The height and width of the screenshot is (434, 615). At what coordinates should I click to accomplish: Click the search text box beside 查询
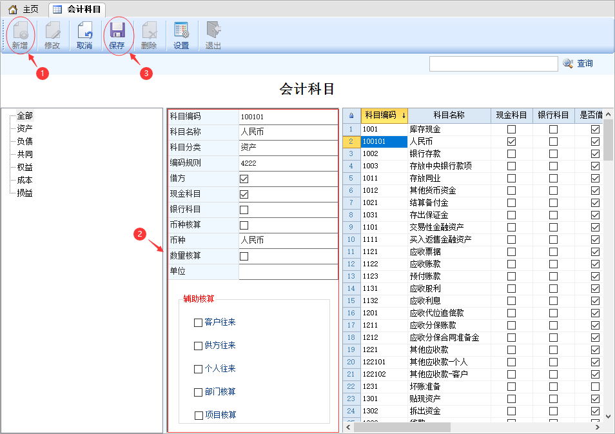tap(493, 64)
